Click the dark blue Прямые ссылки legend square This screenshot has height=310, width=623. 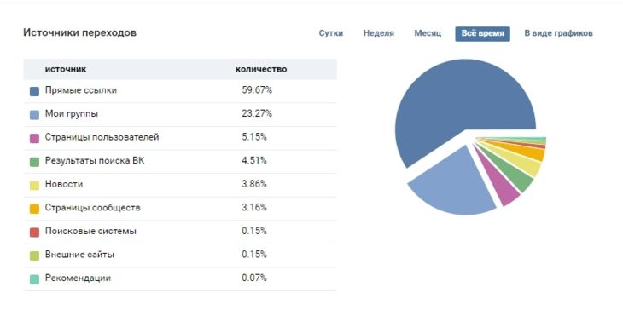[35, 91]
